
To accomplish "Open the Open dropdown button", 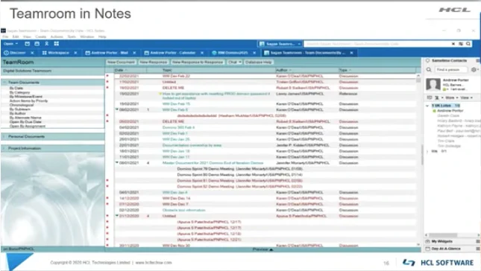I will coord(11,44).
